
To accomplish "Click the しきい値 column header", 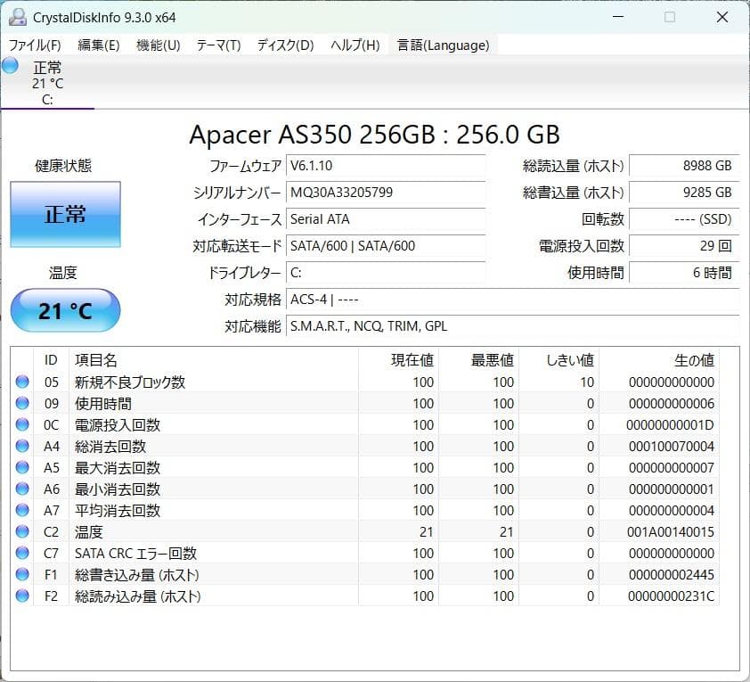I will tap(559, 360).
